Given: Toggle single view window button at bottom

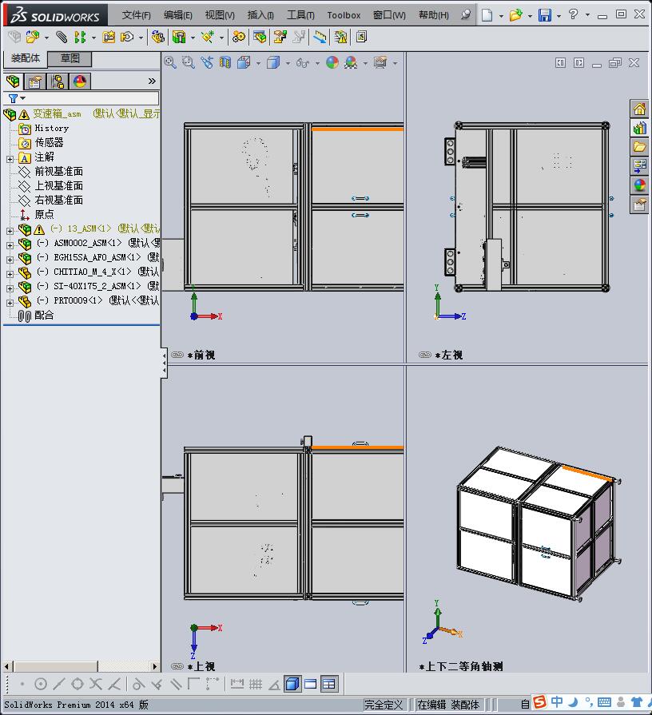Looking at the screenshot, I should (311, 684).
